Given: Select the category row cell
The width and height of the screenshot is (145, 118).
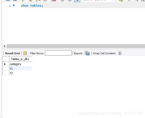Looking at the screenshot, I should [21, 64].
